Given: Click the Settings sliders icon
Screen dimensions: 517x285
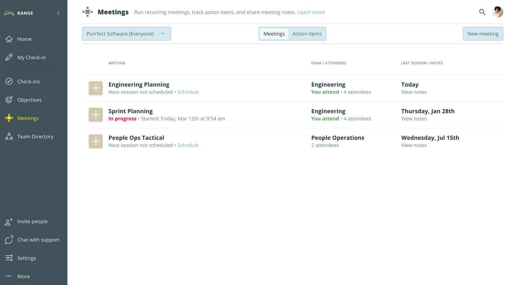Looking at the screenshot, I should tap(9, 258).
